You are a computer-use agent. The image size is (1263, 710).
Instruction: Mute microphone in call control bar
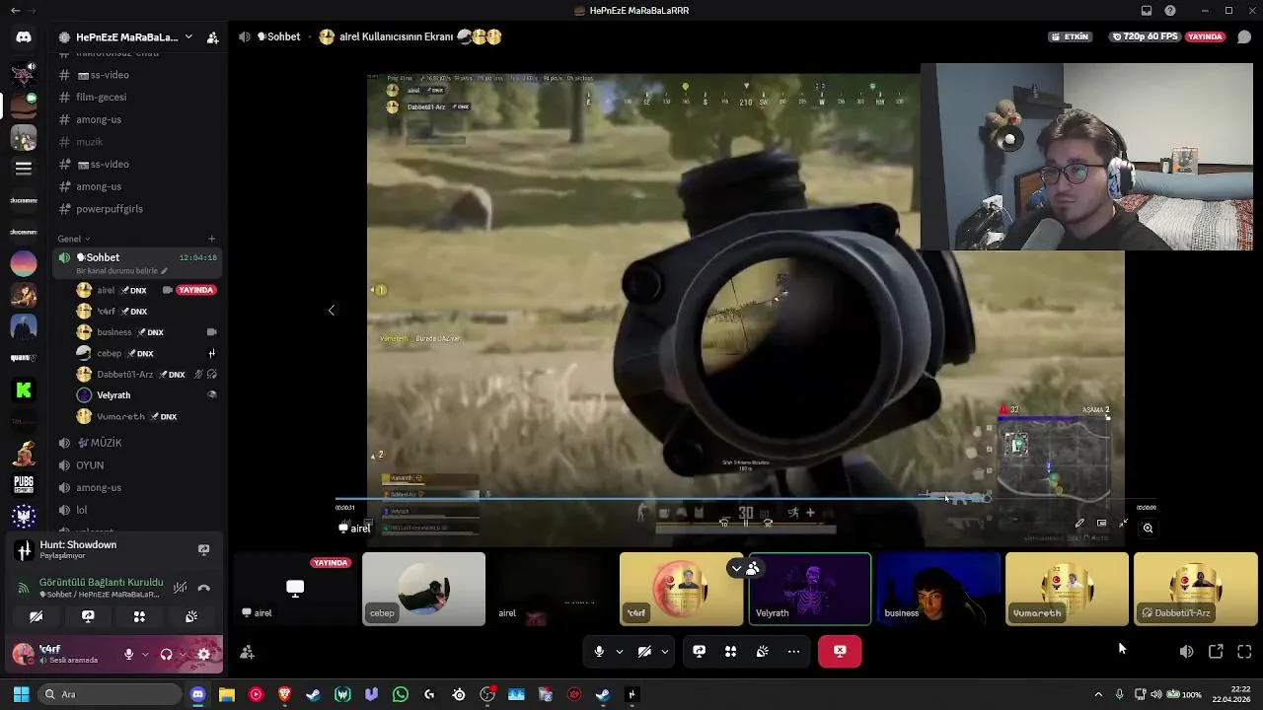tap(599, 652)
